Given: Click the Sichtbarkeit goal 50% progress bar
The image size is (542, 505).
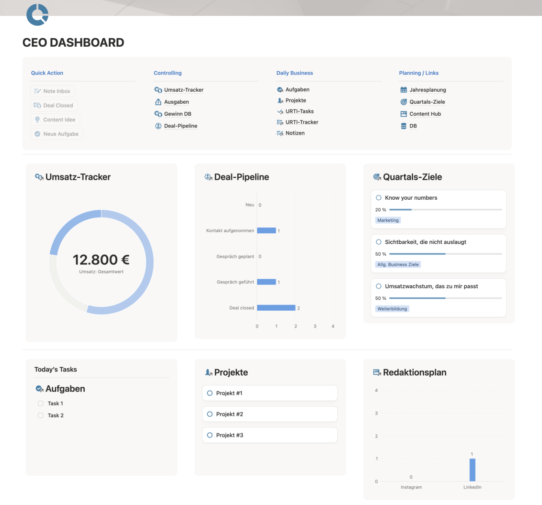Looking at the screenshot, I should coord(445,254).
